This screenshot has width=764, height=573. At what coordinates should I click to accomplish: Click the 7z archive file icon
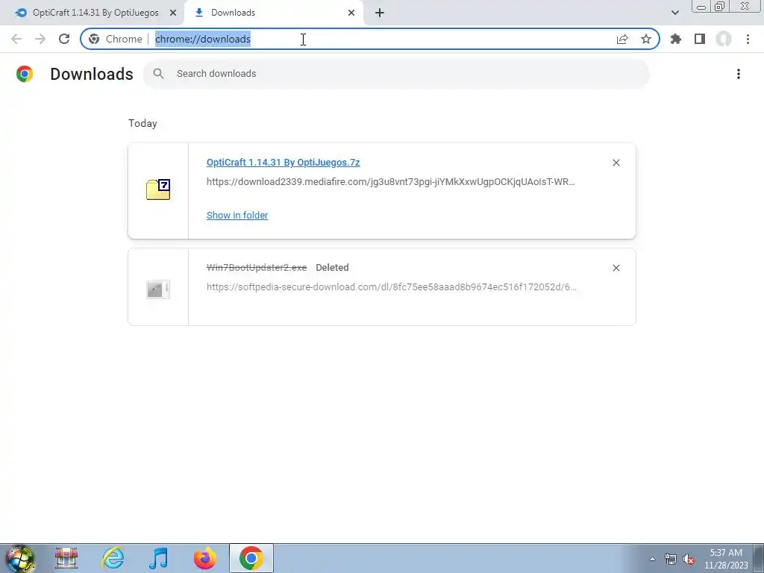(158, 190)
